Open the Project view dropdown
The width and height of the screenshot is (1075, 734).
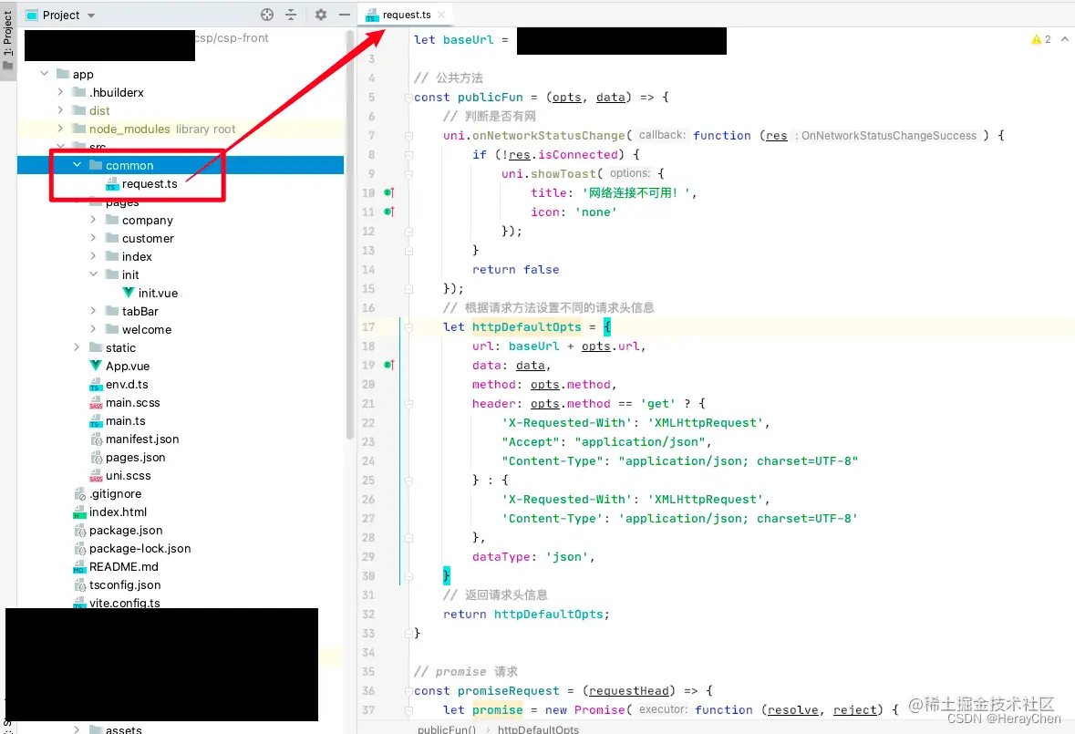(x=91, y=16)
